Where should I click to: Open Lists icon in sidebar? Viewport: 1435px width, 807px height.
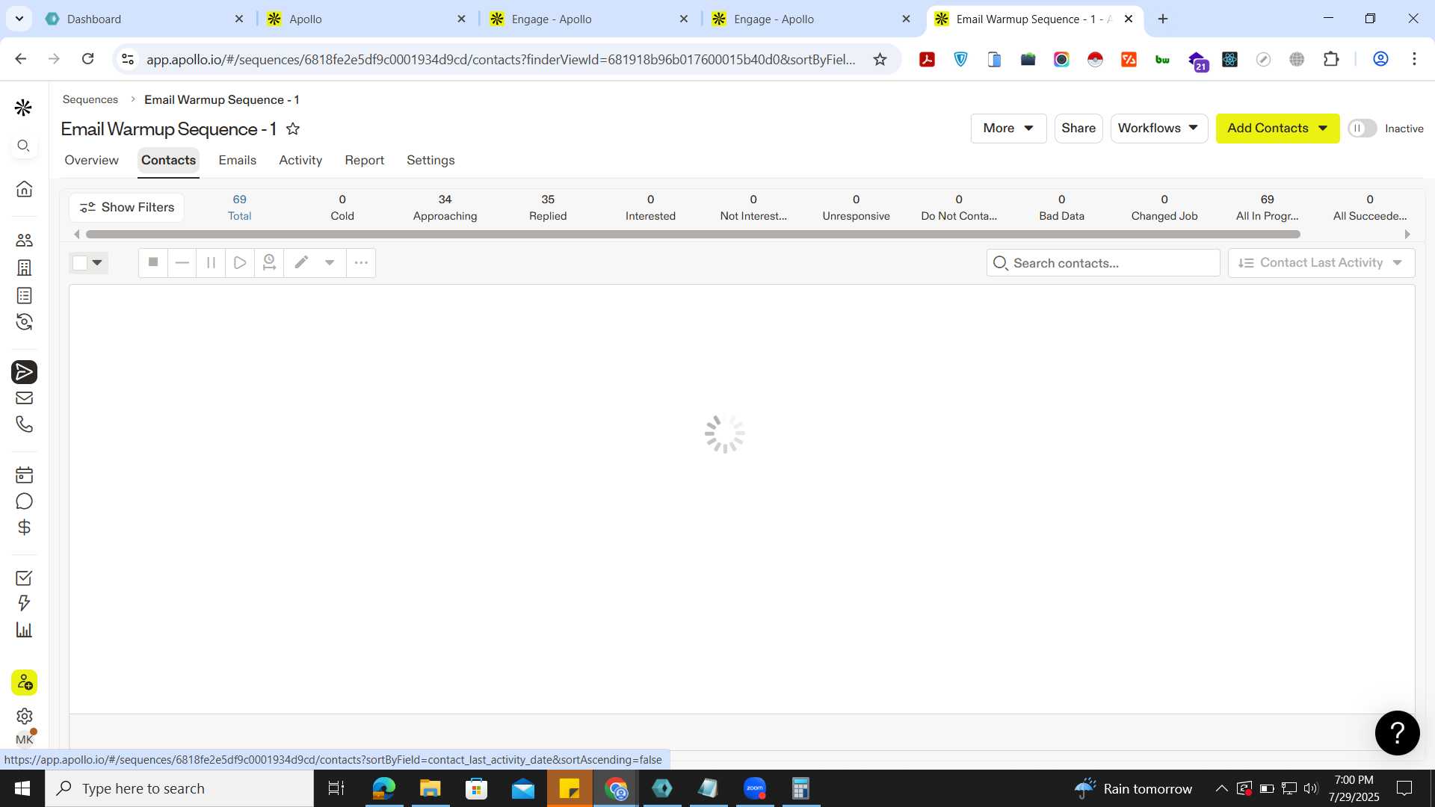24,296
